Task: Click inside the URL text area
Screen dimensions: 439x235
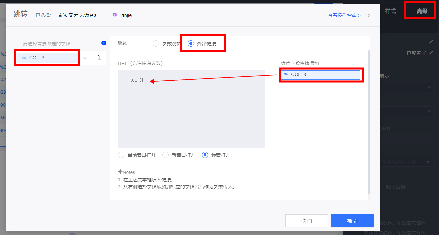Action: coord(191,112)
